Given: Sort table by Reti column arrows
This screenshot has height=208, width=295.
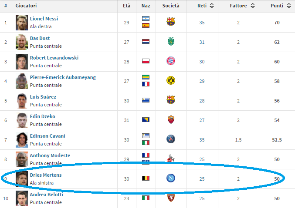Looking at the screenshot, I should [x=212, y=6].
